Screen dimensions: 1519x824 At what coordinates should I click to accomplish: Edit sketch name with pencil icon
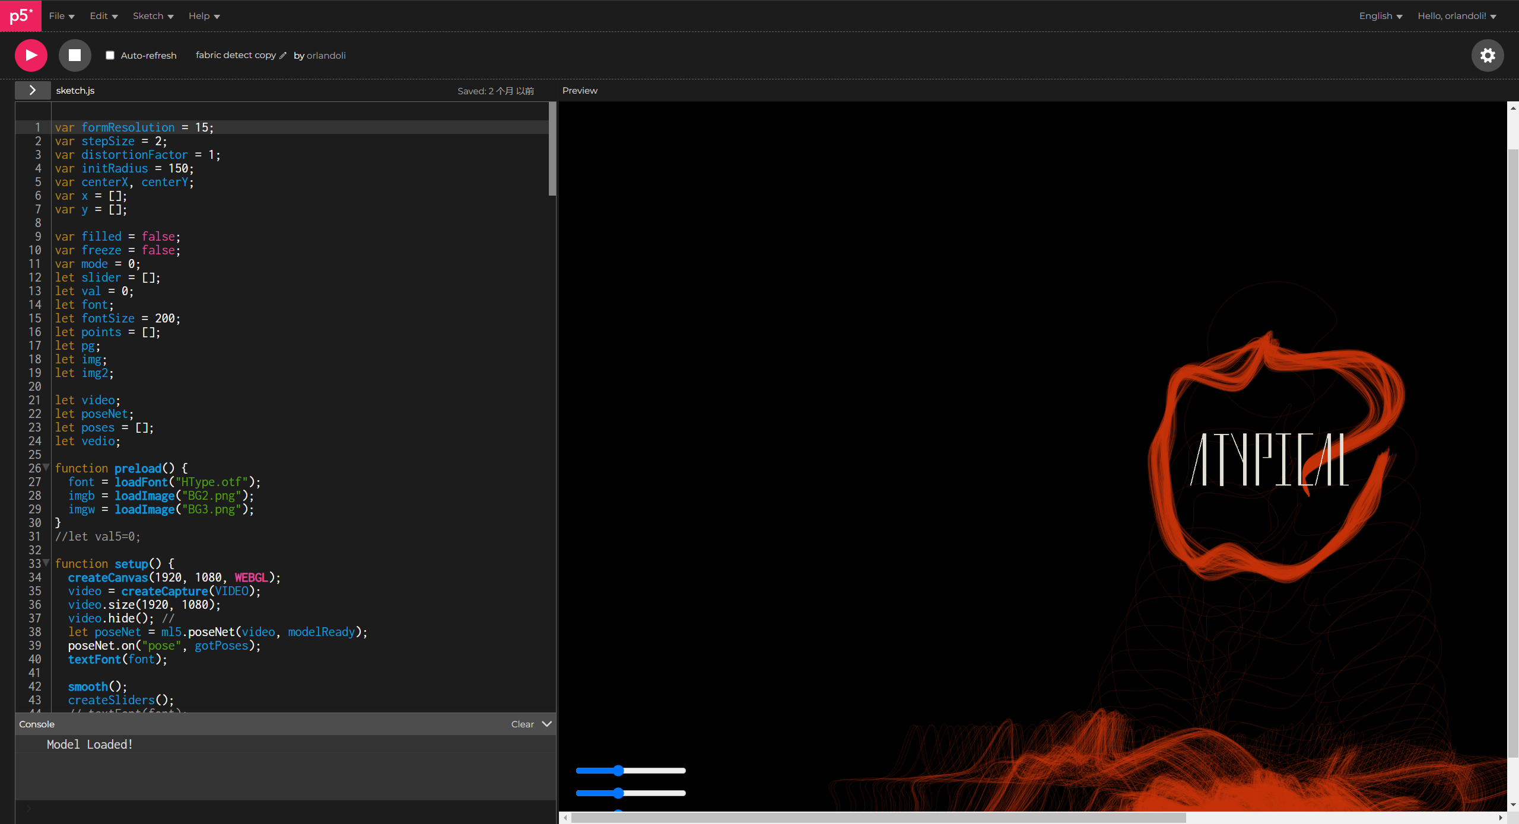[283, 56]
